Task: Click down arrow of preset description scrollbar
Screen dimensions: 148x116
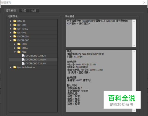Action: click(134, 45)
